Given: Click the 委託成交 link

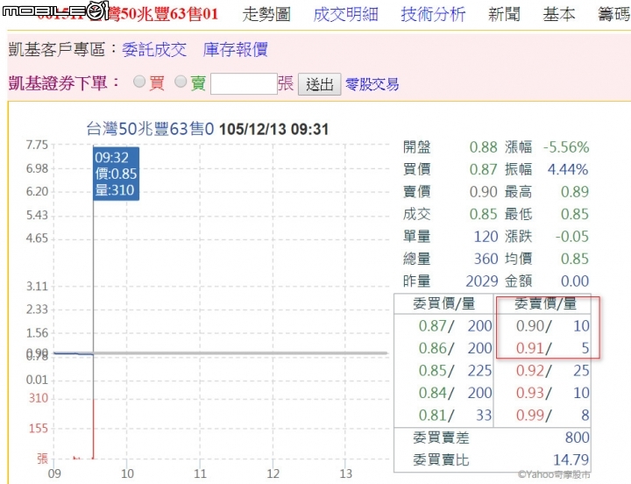Looking at the screenshot, I should click(154, 50).
